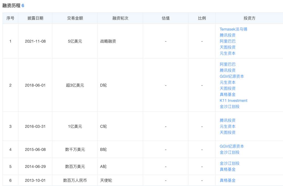Open 金沙江创投 link in the B轮 row
283x186 pixels.
click(229, 152)
